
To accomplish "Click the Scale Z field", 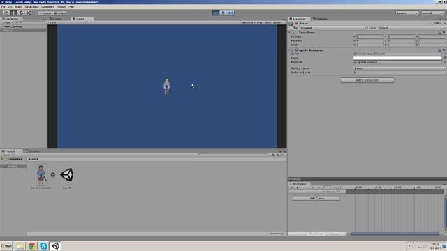I will pos(432,45).
